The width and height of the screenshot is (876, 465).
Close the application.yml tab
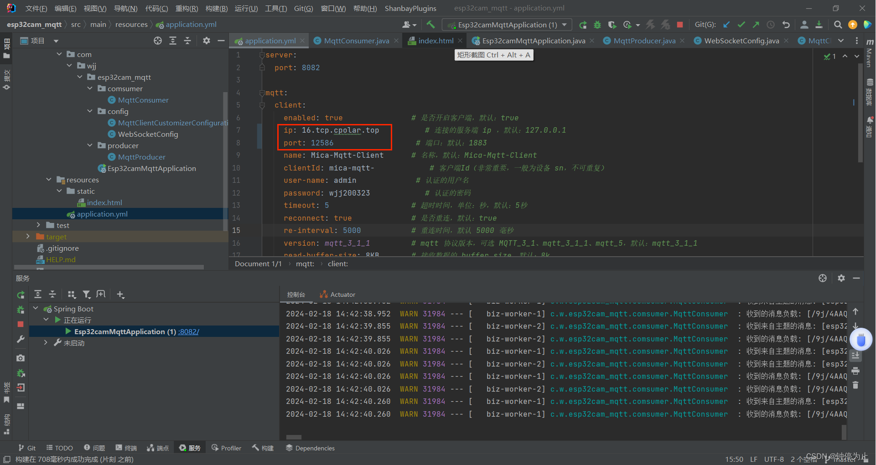302,41
